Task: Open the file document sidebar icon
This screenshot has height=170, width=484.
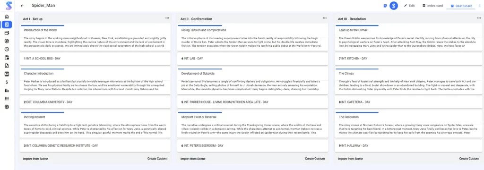Action: (7, 66)
